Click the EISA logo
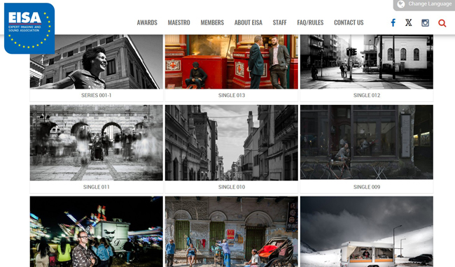The width and height of the screenshot is (455, 267). coord(29,29)
